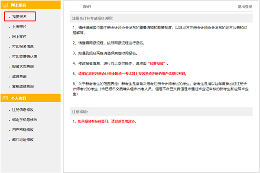Click 用户密码修改 in sidebar

[22, 129]
